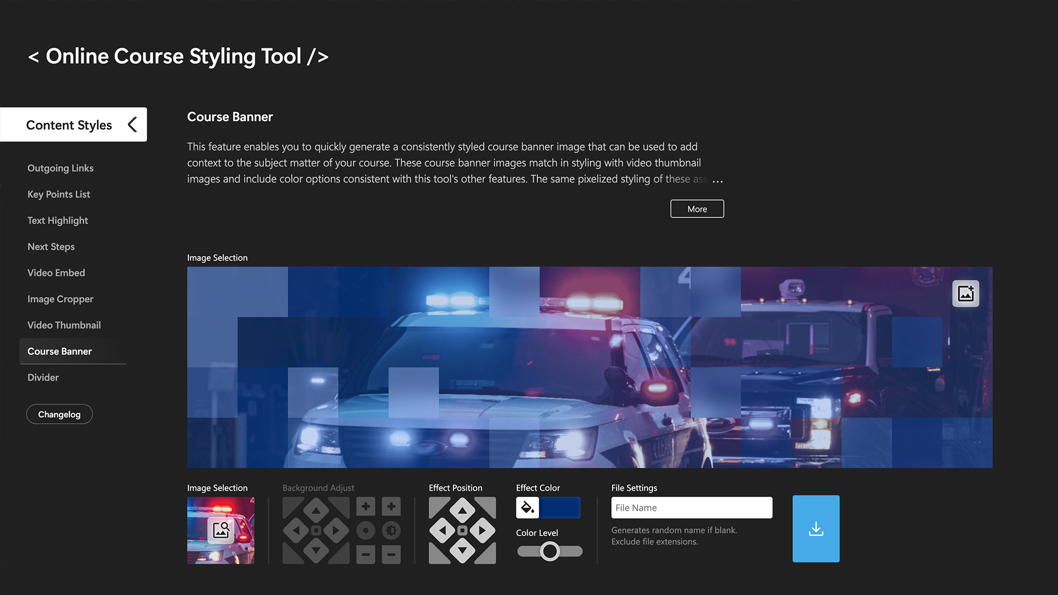Click More to expand the description

coord(697,209)
